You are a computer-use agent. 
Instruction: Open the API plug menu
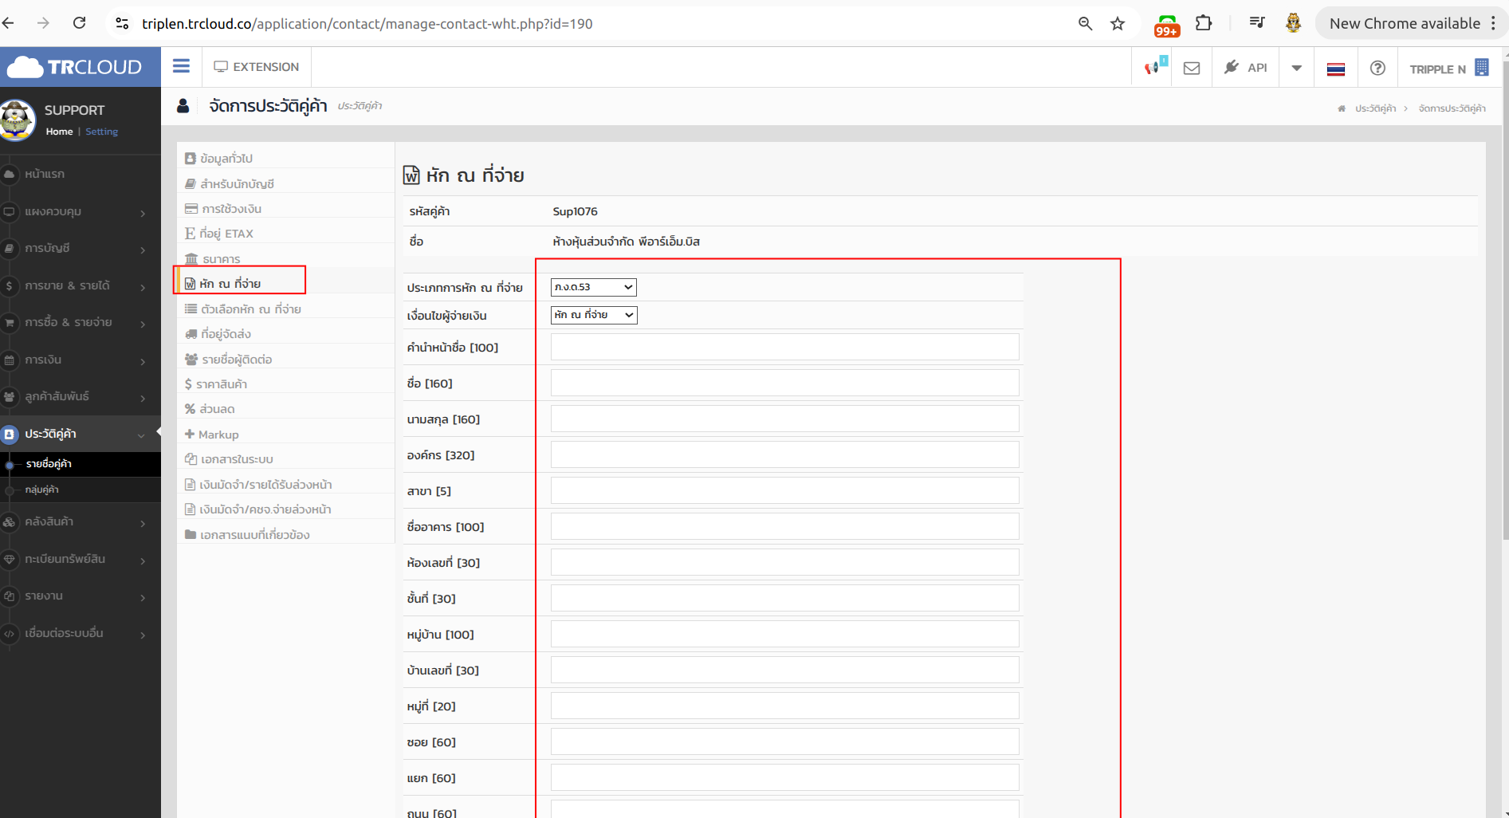(1246, 68)
